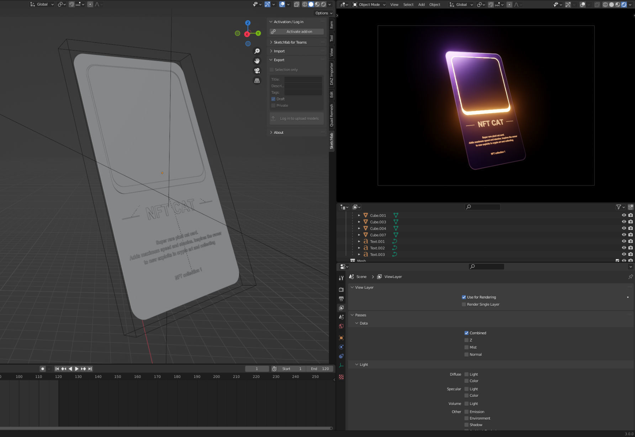Uncheck the Draft checkbox
Image resolution: width=635 pixels, height=437 pixels.
click(x=273, y=99)
